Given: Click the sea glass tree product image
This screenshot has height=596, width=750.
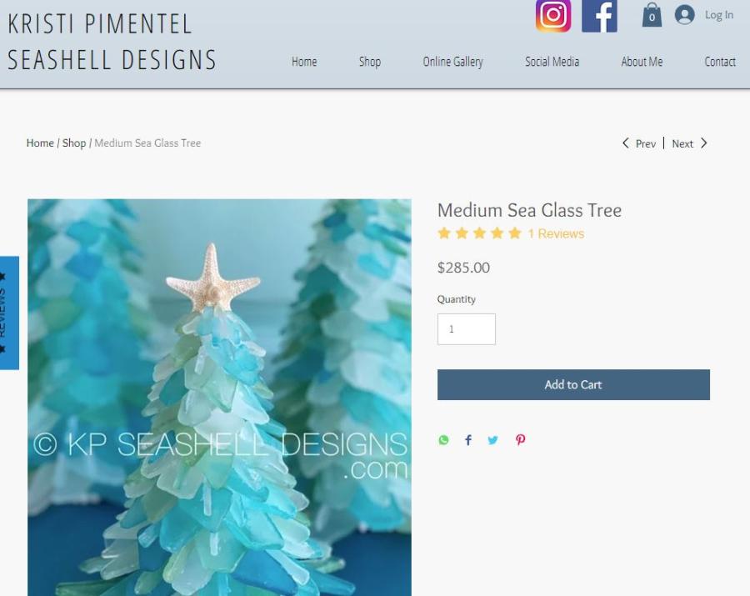Looking at the screenshot, I should click(219, 398).
